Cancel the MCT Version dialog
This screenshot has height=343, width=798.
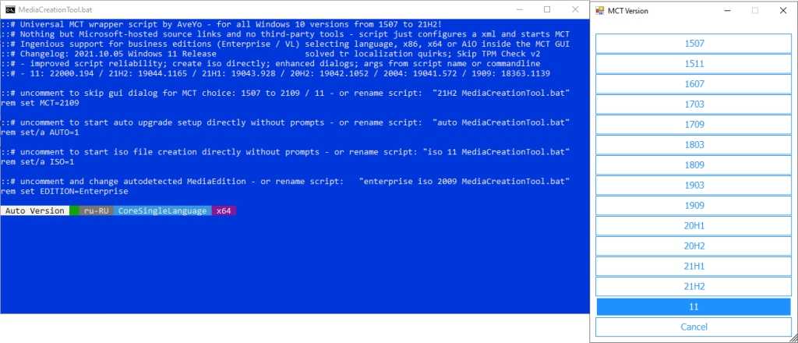pos(694,327)
